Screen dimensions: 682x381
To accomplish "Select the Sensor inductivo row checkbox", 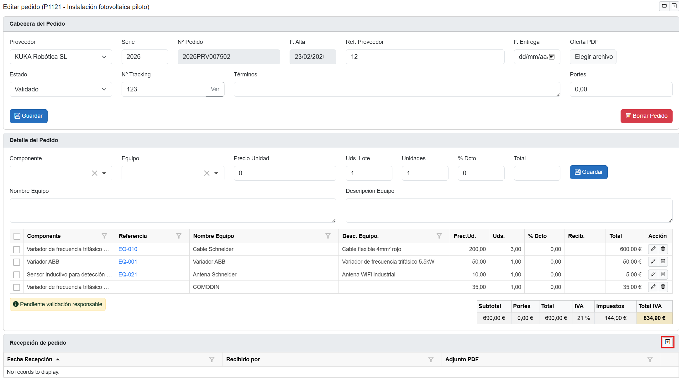I will (17, 275).
